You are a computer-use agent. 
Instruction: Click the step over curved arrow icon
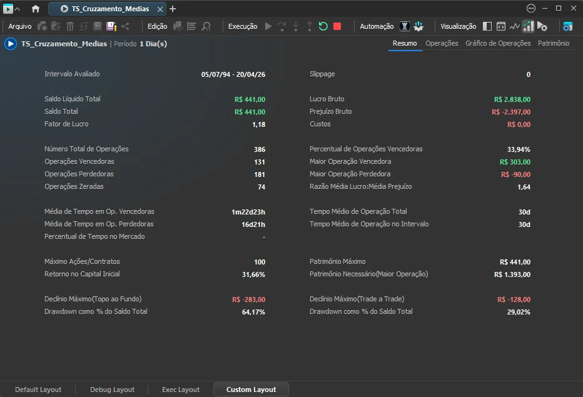pyautogui.click(x=282, y=26)
